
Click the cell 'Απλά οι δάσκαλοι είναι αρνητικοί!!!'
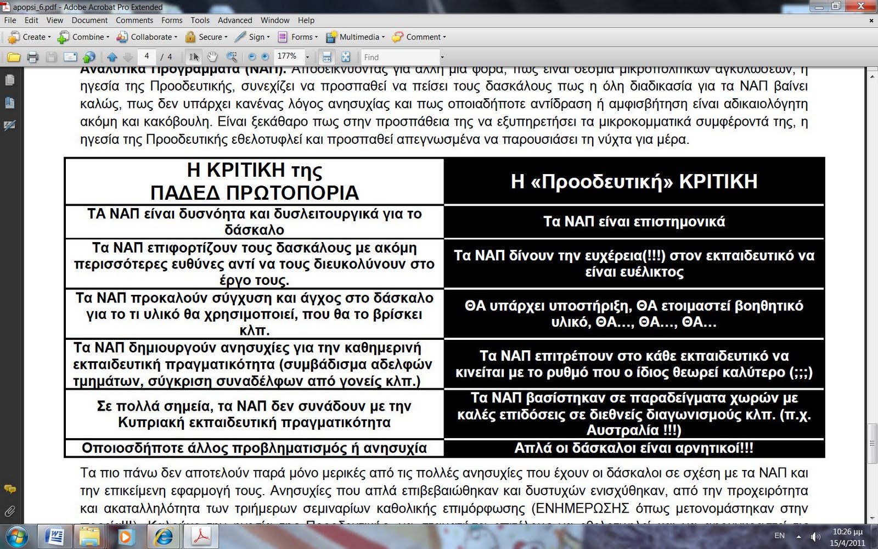(x=634, y=448)
